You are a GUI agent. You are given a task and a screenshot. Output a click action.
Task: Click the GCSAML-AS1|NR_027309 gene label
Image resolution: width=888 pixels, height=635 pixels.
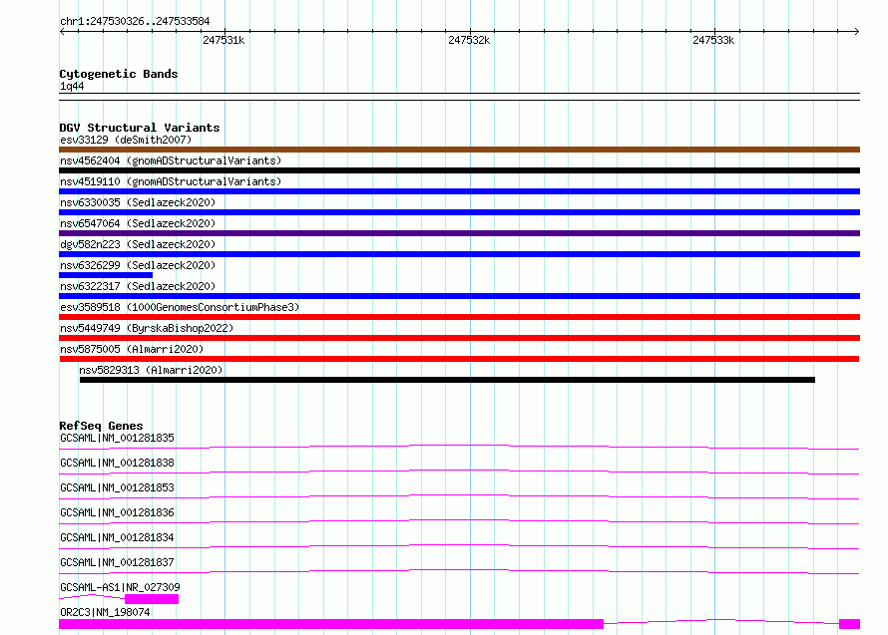click(120, 587)
